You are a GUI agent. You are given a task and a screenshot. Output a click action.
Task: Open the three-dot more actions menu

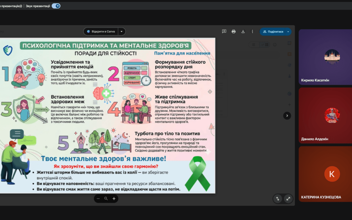[x=252, y=31]
